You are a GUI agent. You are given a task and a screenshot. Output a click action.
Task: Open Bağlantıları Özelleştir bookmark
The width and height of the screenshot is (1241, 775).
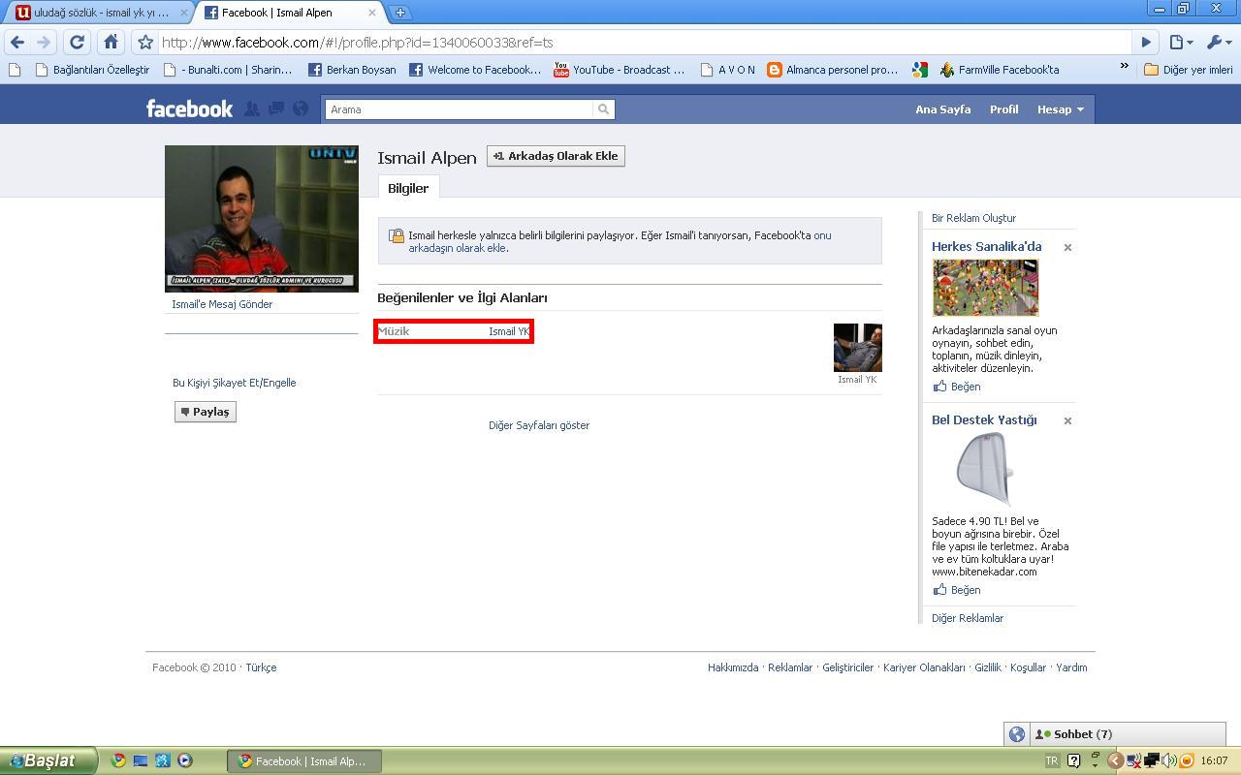coord(92,70)
